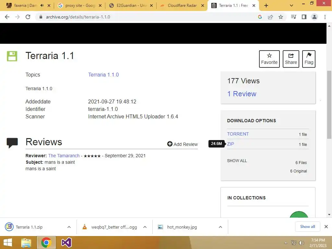Close the E2Guardian tab
The height and width of the screenshot is (249, 332).
(x=151, y=6)
